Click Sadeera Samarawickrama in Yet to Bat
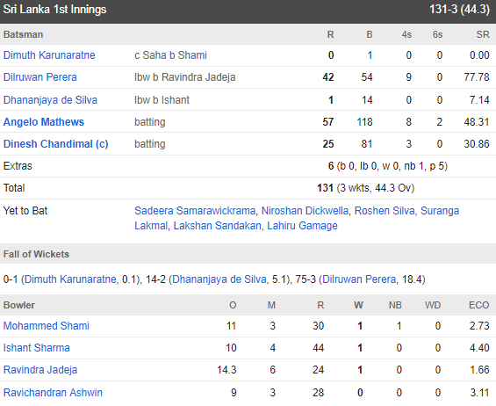This screenshot has height=406, width=496. coord(195,211)
